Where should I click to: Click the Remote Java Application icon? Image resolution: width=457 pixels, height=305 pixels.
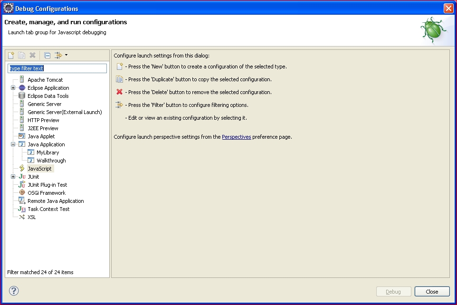(x=22, y=200)
